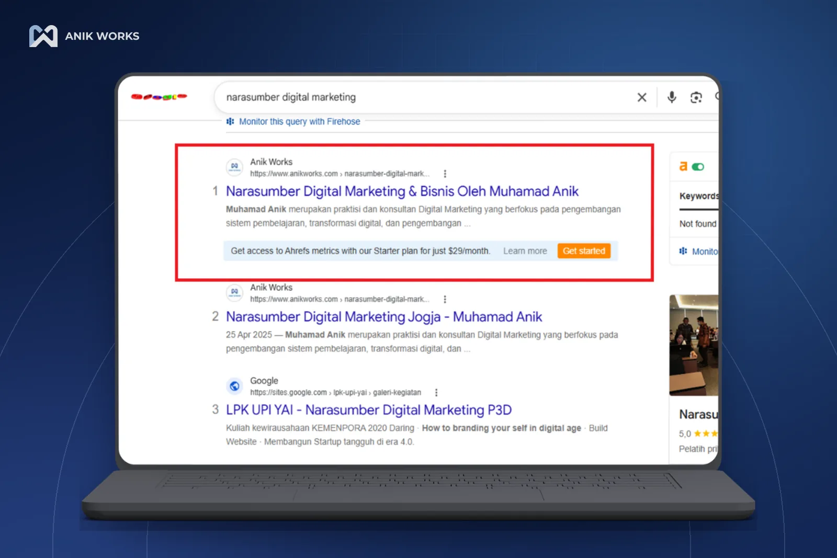Screen dimensions: 837x558
Task: Click 'Anik Works' site name of first result
Action: point(271,162)
